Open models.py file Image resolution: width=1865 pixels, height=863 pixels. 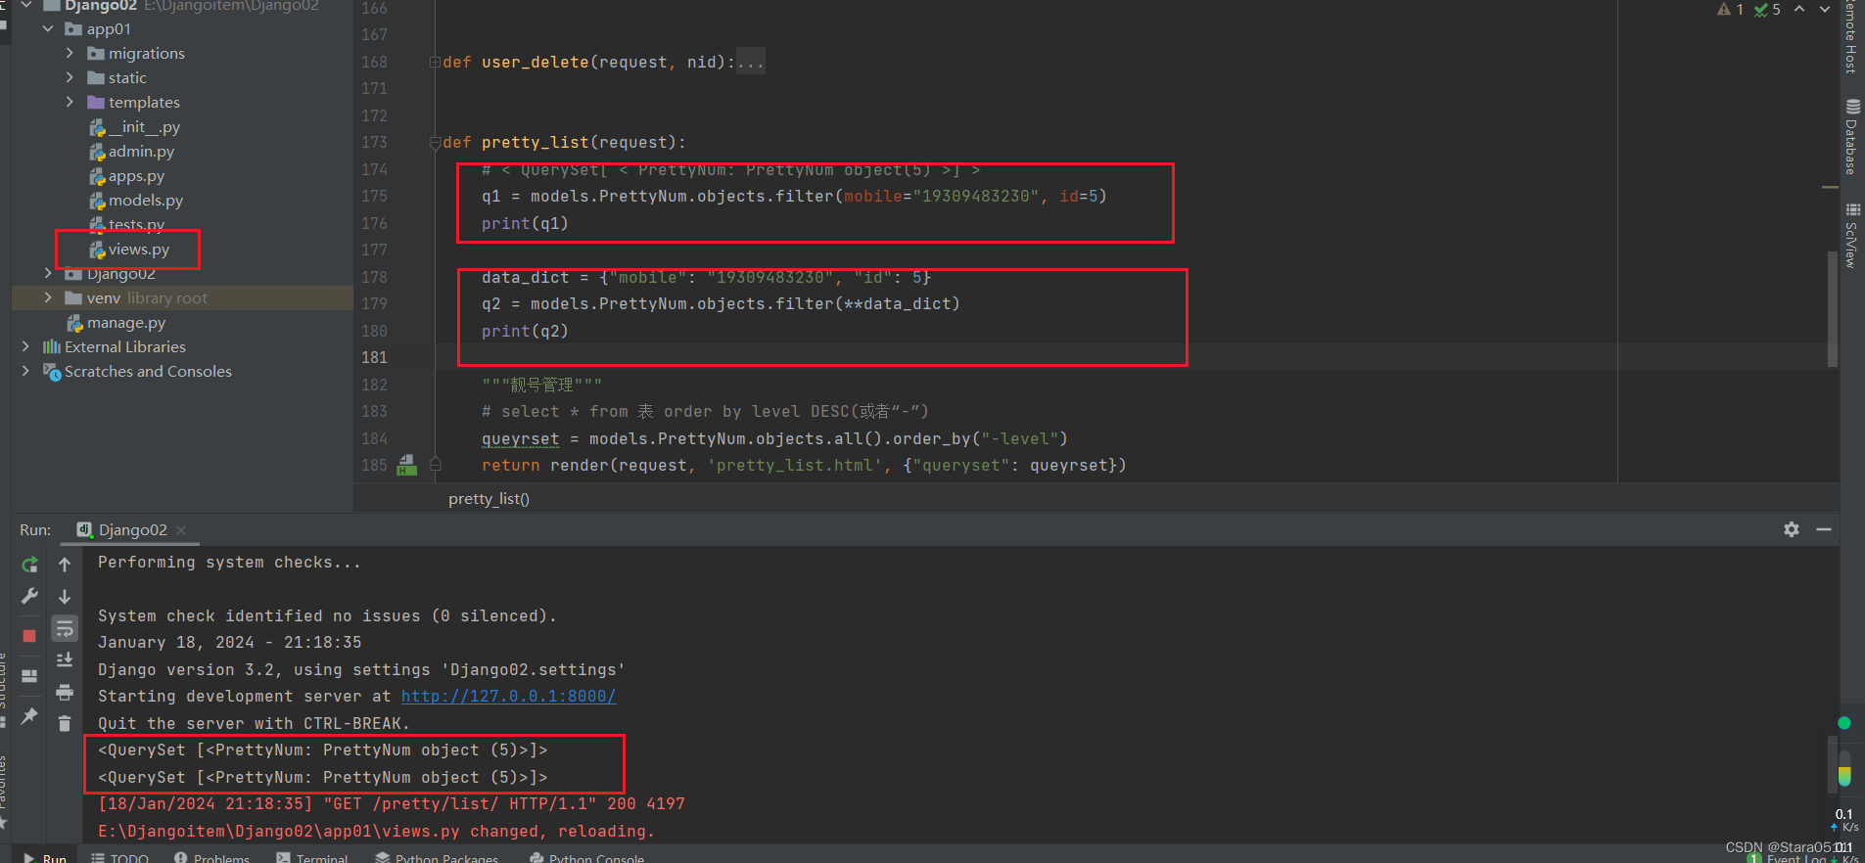click(x=136, y=201)
